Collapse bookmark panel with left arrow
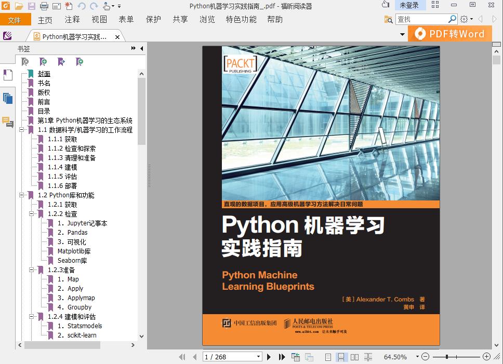Viewport: 503px width, 364px height. pos(141,48)
